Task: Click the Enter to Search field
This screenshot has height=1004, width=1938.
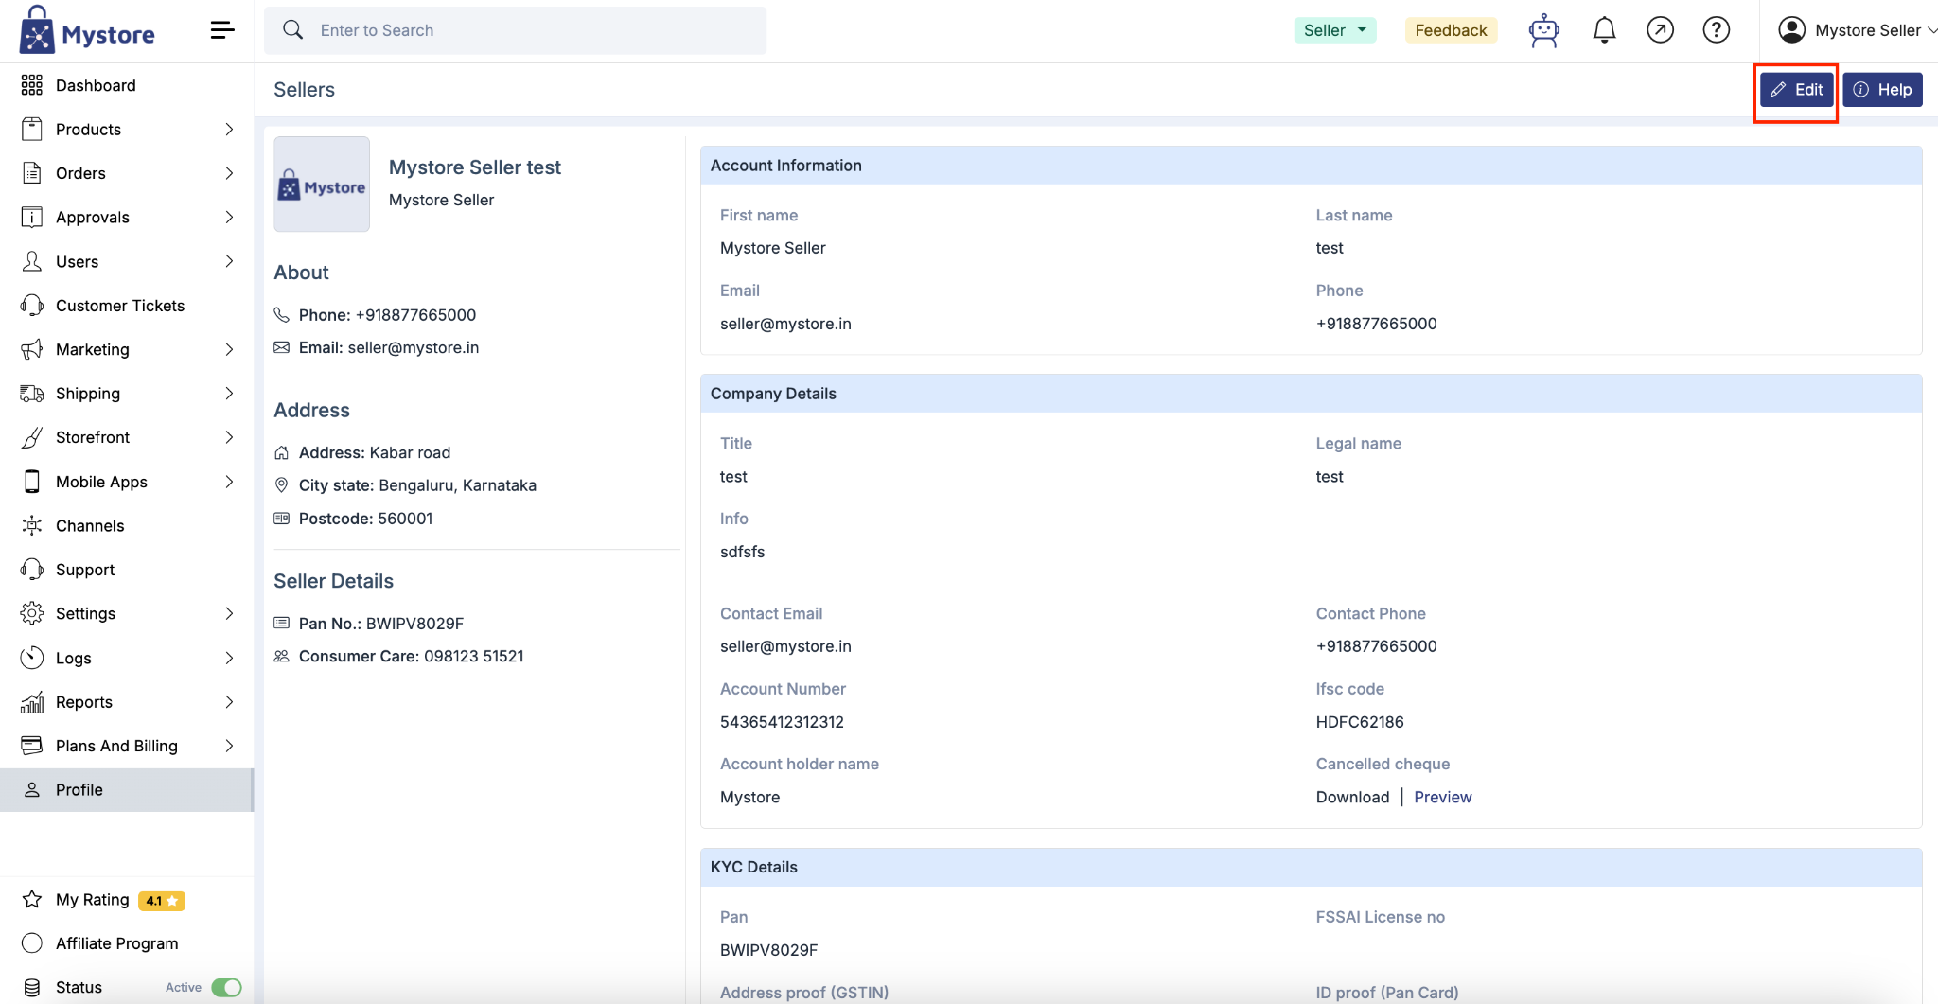Action: (x=516, y=30)
